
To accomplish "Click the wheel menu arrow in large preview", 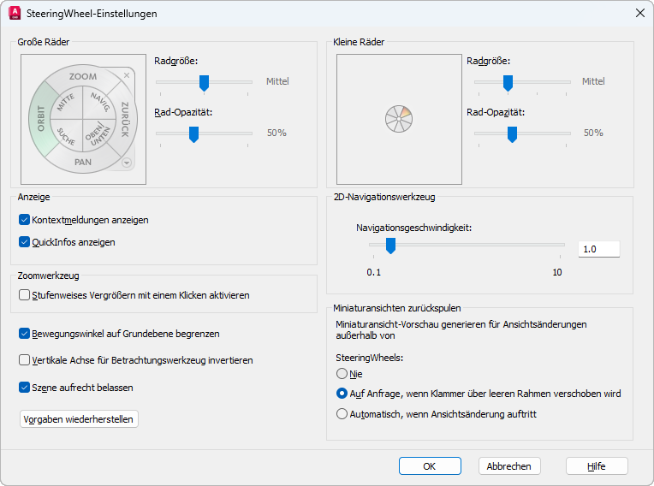I will coord(127,162).
